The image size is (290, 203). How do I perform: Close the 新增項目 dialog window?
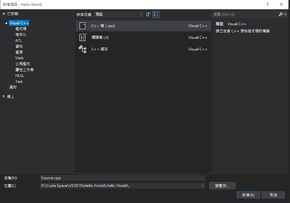(x=281, y=5)
